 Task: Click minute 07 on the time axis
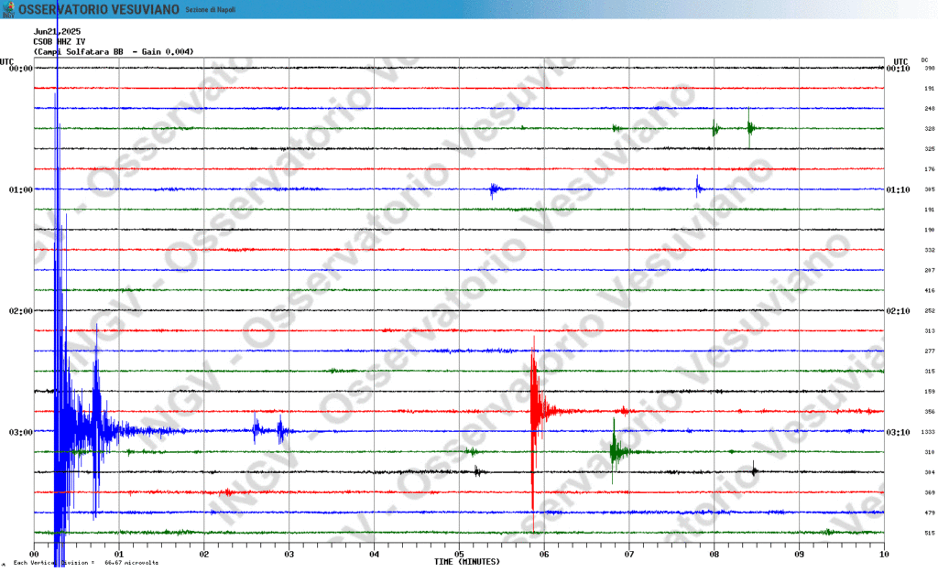pyautogui.click(x=629, y=554)
